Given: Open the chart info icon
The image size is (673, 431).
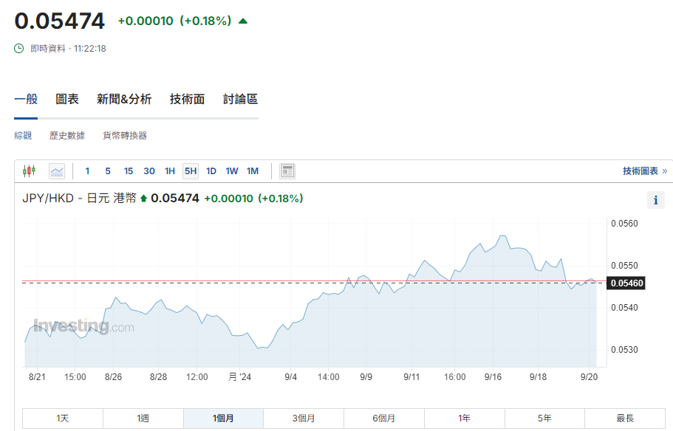Looking at the screenshot, I should pos(655,200).
